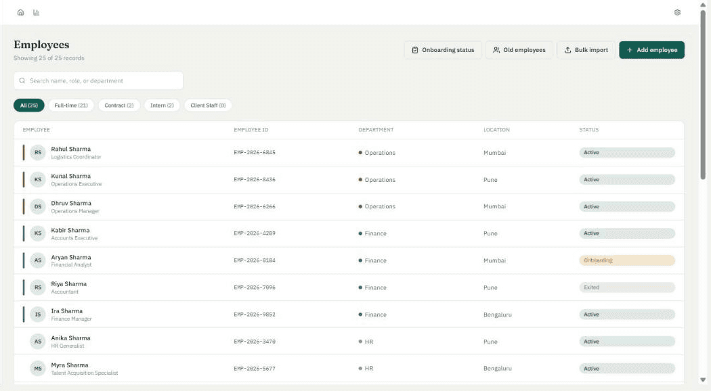Image resolution: width=711 pixels, height=391 pixels.
Task: Open Kabir Sharma's record
Action: 349,233
